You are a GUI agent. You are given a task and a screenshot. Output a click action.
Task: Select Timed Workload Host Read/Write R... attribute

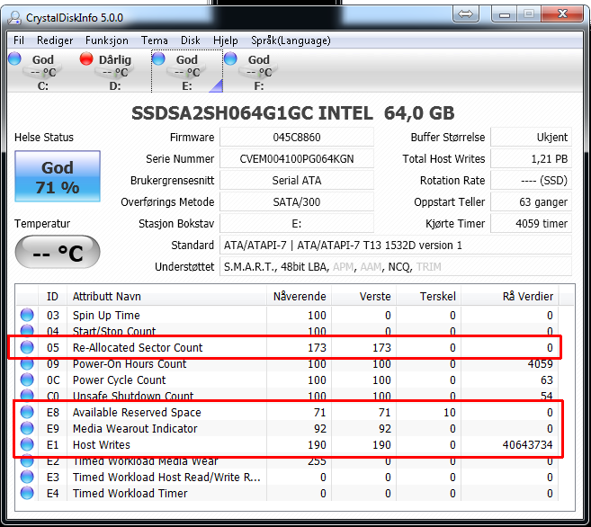click(x=166, y=477)
